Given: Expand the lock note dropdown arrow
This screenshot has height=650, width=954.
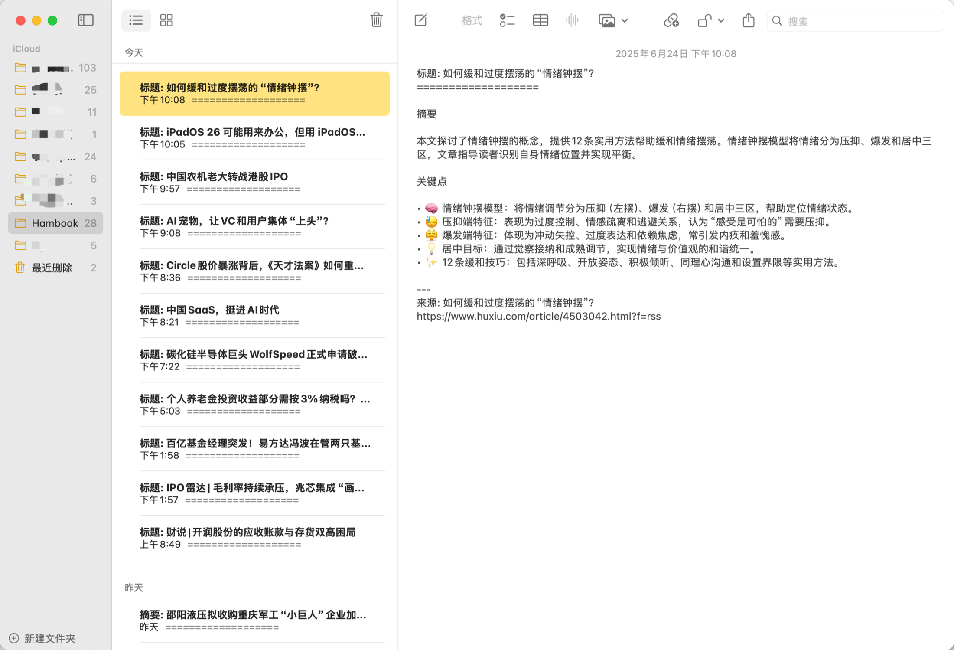Looking at the screenshot, I should tap(721, 20).
